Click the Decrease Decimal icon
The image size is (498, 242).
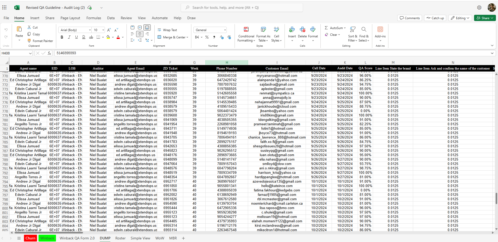(229, 37)
